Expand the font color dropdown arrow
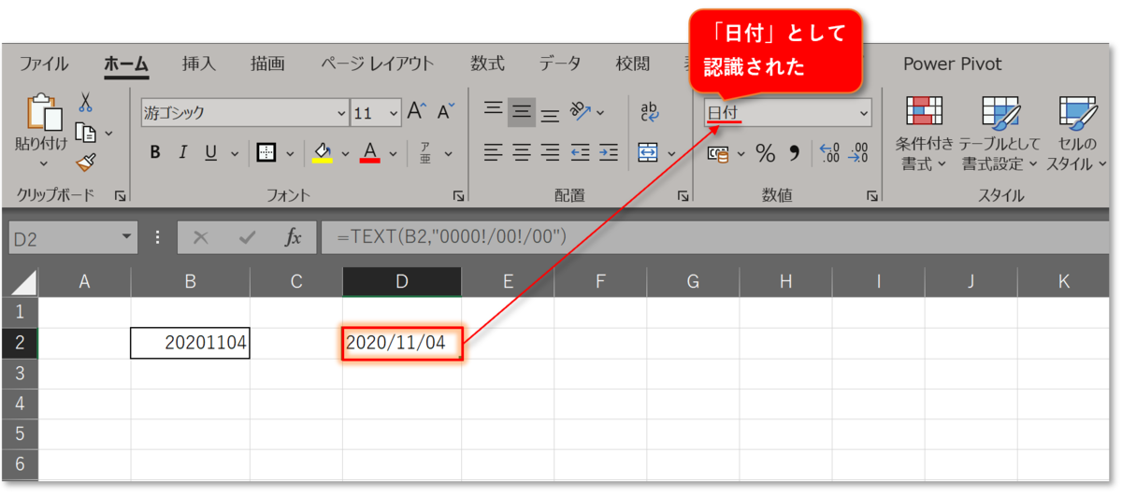1122x496 pixels. tap(394, 152)
